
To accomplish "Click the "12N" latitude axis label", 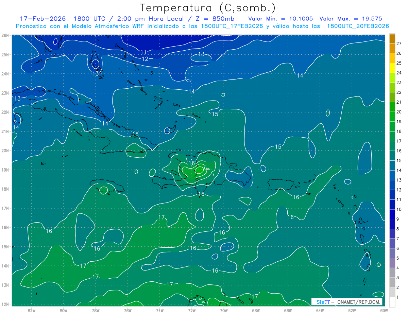I will point(5,304).
